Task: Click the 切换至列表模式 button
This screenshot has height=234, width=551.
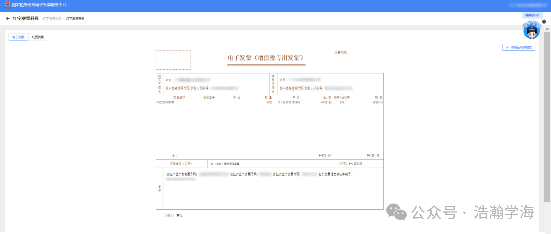Action: click(518, 47)
